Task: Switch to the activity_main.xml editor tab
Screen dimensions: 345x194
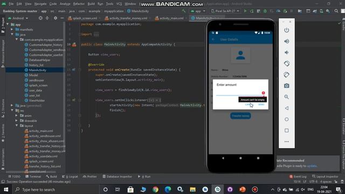Action: (x=171, y=18)
